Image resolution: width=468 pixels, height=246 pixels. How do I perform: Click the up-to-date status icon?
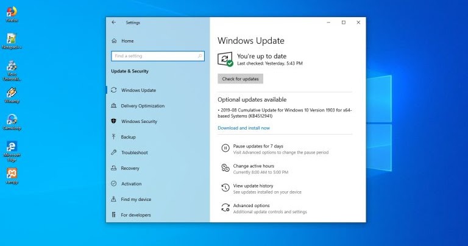(x=225, y=59)
